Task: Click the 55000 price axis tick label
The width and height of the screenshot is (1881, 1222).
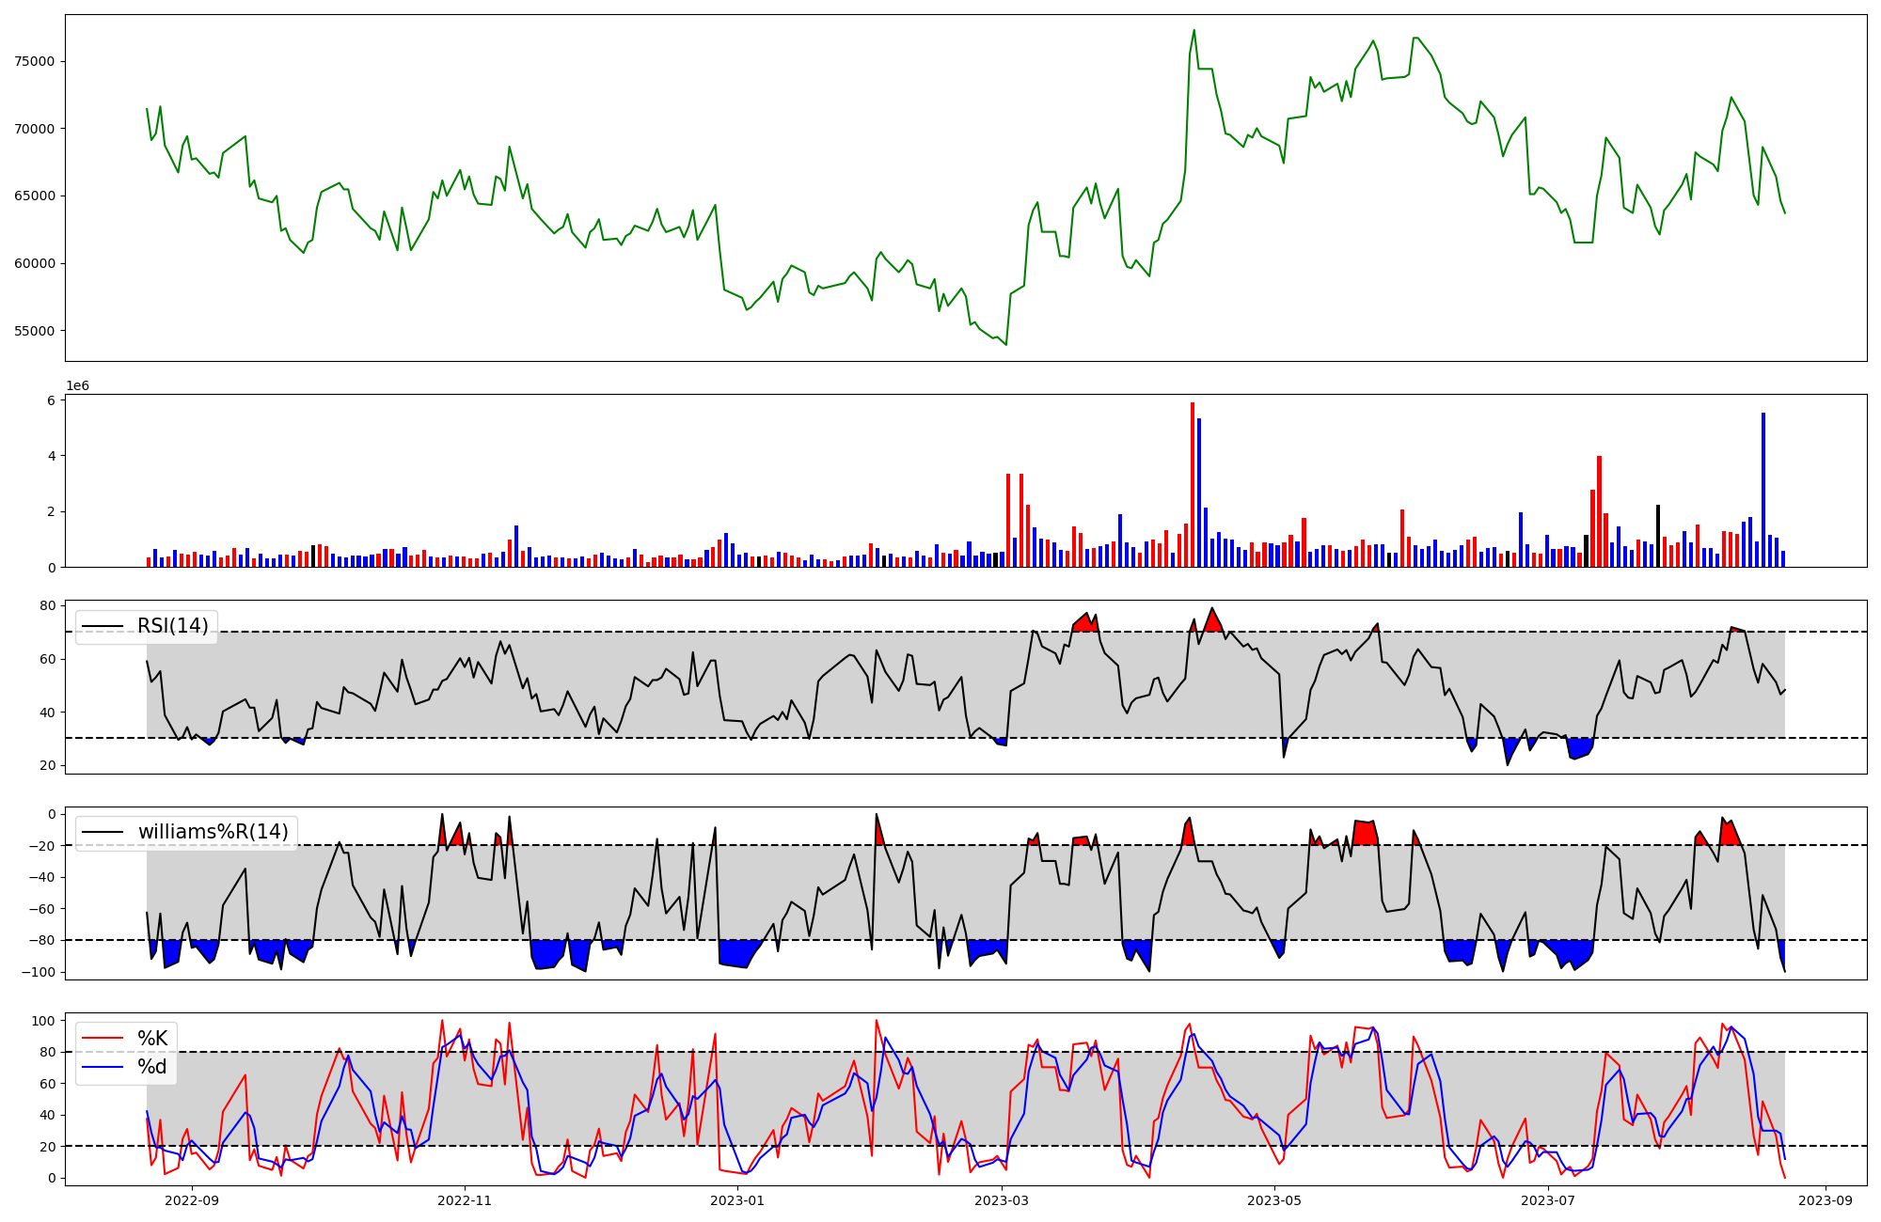Action: pyautogui.click(x=35, y=331)
